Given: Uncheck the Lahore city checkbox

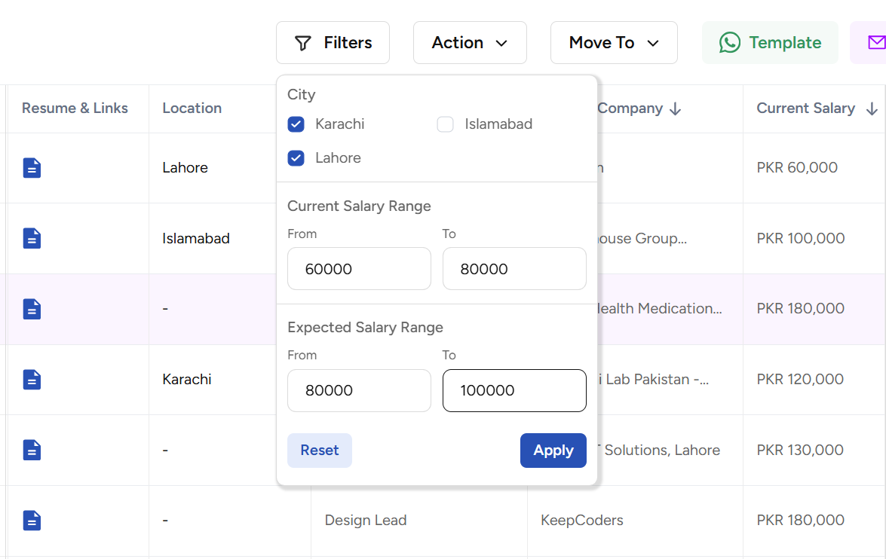Looking at the screenshot, I should pos(296,158).
